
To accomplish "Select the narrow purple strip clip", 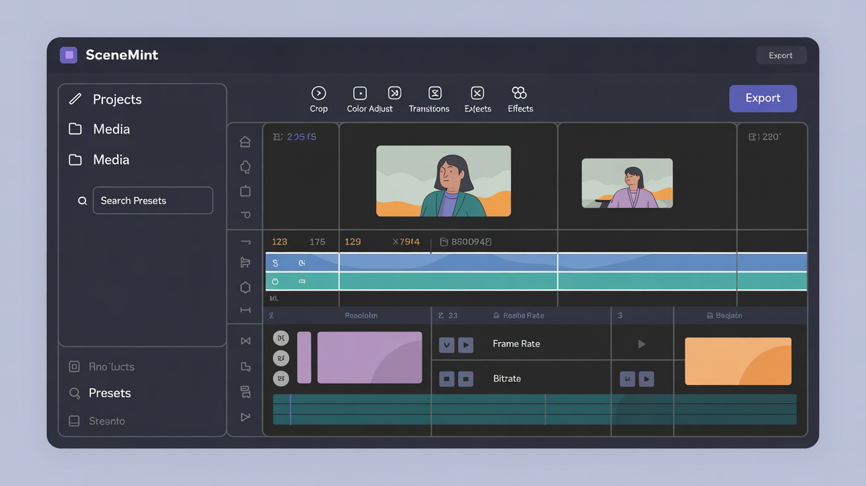I will [304, 357].
